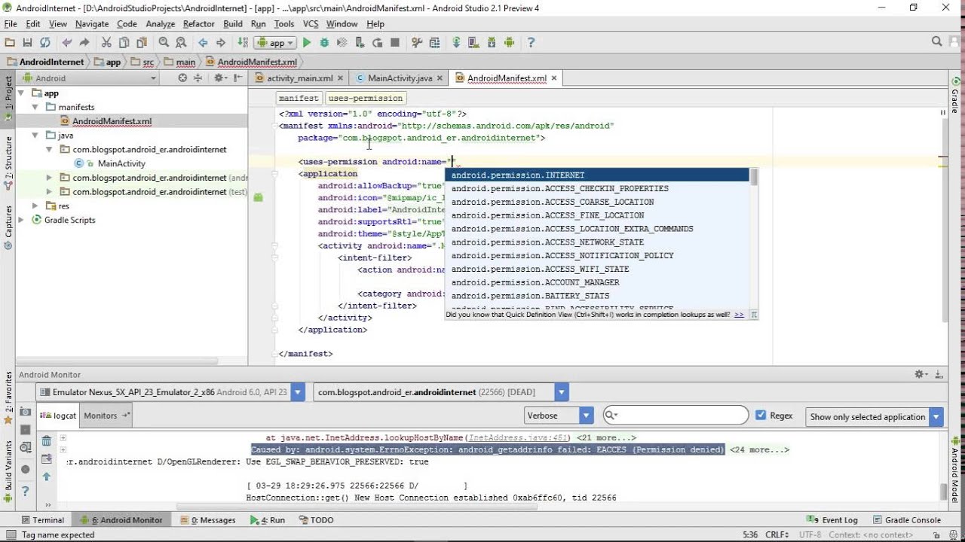Select android.permission.INTERNET in completion list
Viewport: 965px width, 542px height.
(x=596, y=175)
